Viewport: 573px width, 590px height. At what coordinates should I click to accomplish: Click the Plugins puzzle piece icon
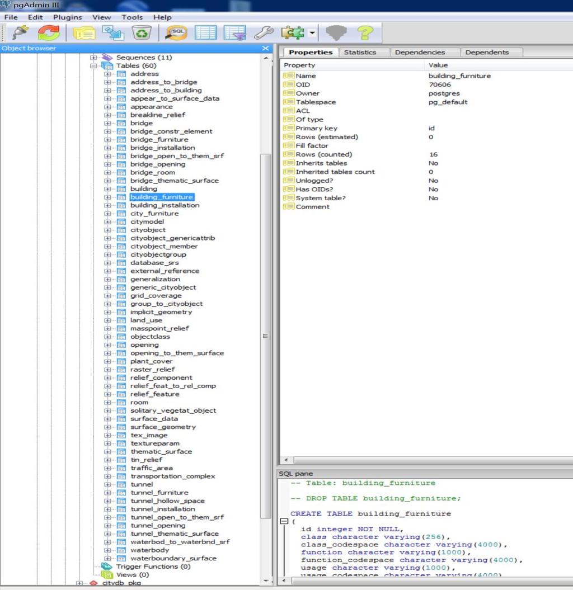click(293, 33)
